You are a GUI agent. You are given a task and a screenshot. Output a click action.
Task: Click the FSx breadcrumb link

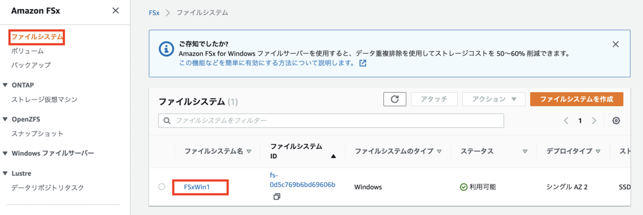[154, 12]
